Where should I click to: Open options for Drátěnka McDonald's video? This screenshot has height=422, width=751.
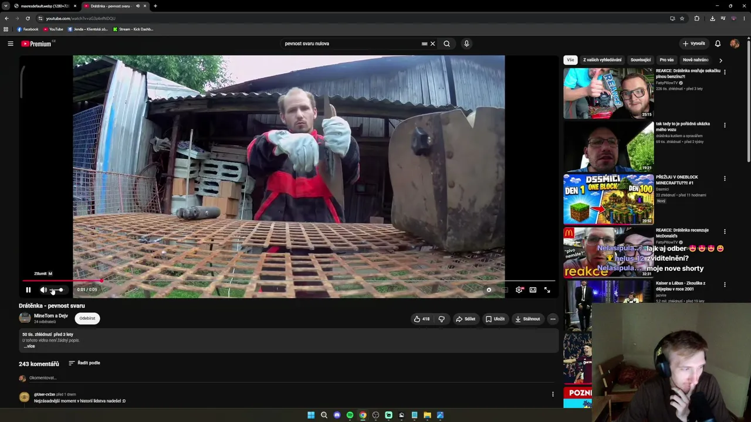725,232
